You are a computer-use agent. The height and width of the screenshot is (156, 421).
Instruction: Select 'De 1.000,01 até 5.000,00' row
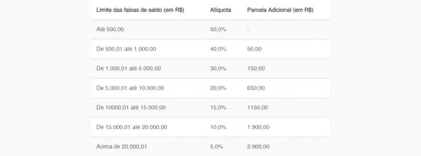pos(210,68)
